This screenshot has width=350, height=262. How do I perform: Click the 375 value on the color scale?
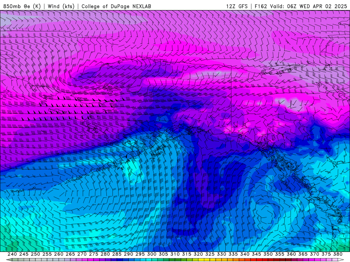pos(326,254)
